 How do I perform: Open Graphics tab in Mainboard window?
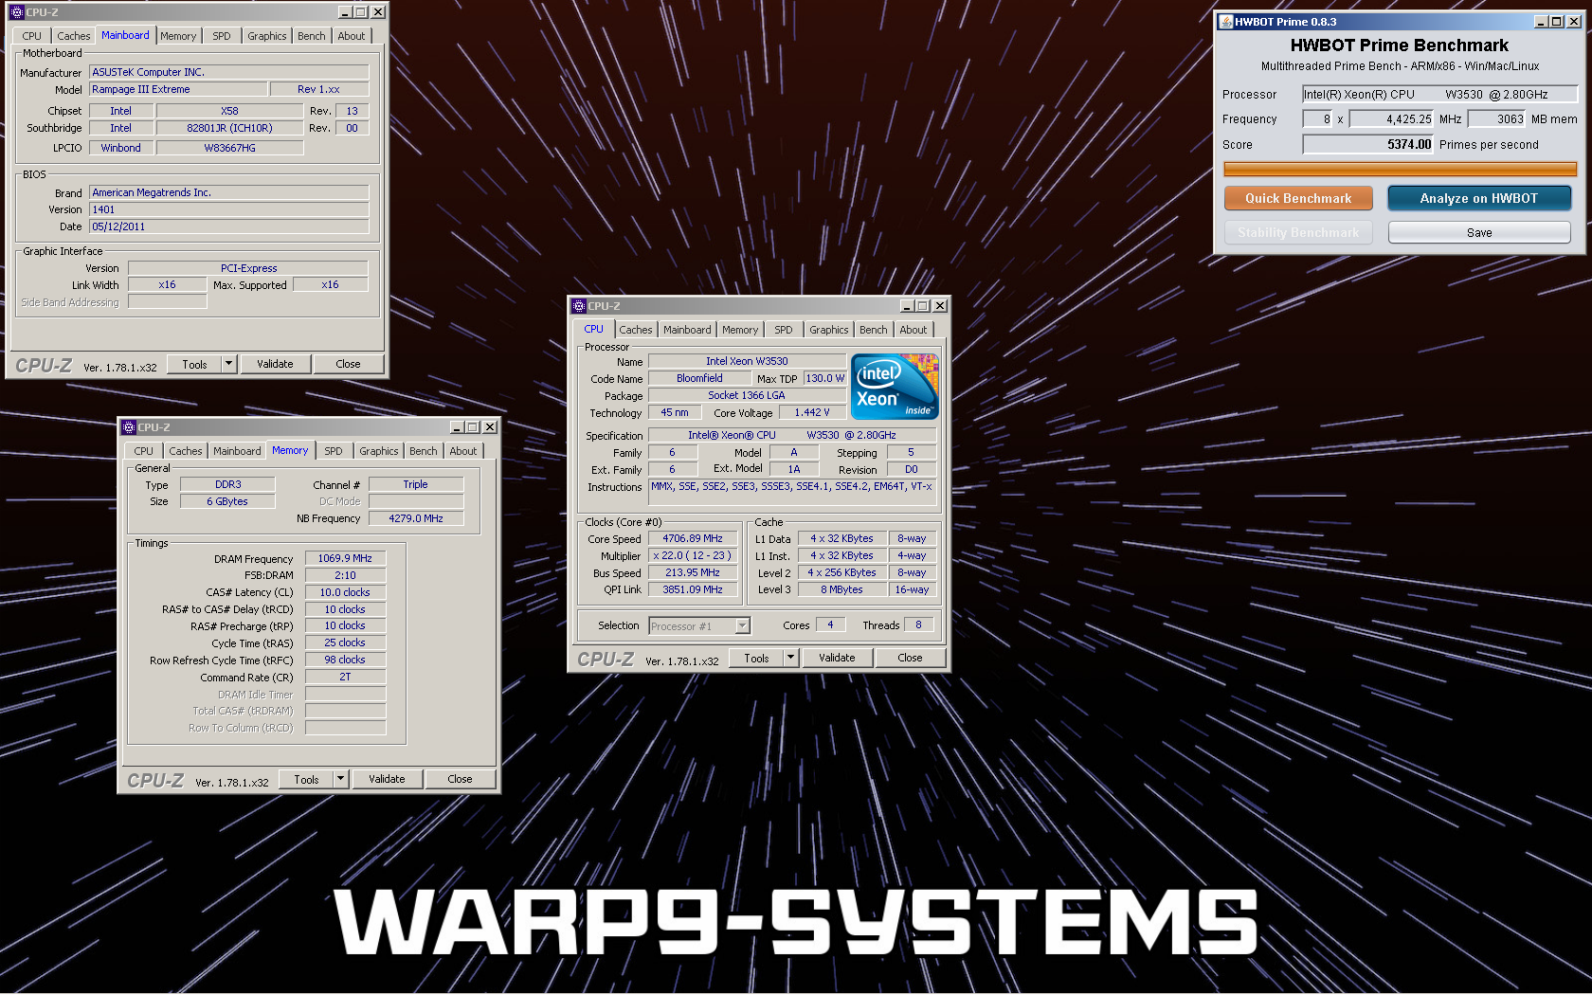pyautogui.click(x=267, y=36)
